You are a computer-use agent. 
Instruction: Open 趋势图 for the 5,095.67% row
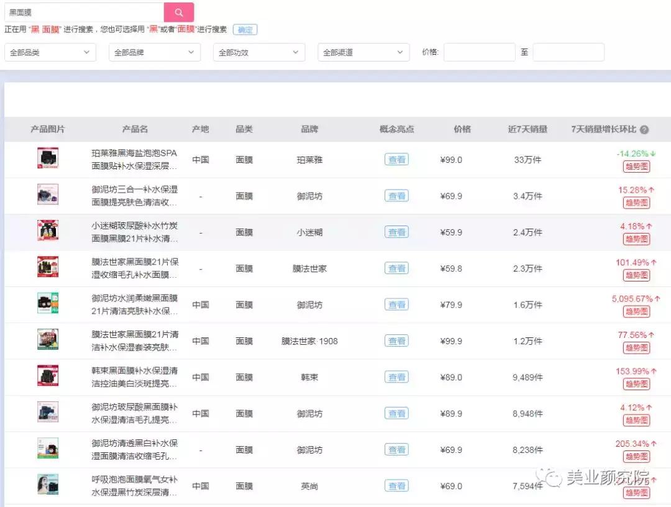[636, 311]
